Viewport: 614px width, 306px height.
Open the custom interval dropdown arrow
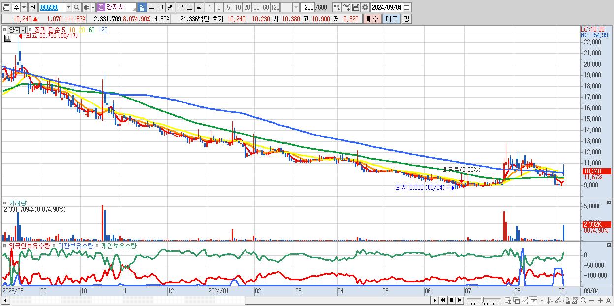tap(296, 7)
